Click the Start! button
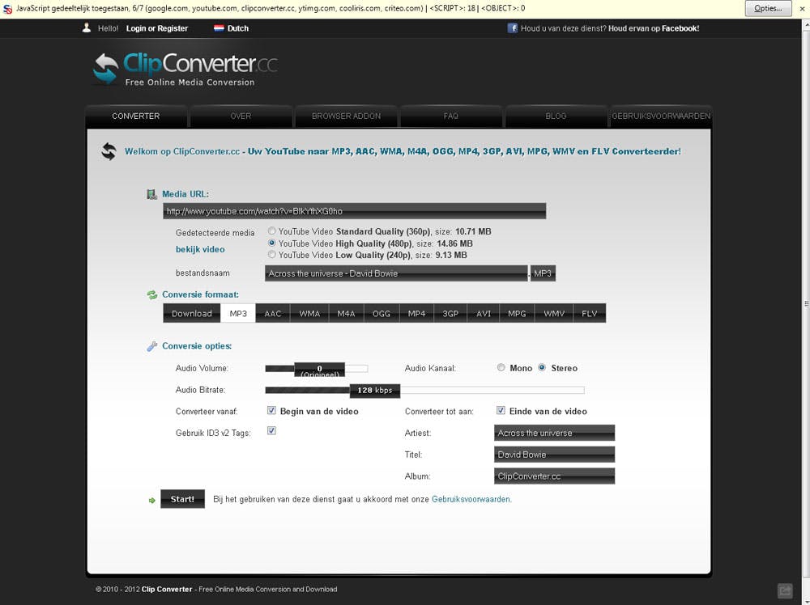The image size is (810, 605). click(182, 499)
